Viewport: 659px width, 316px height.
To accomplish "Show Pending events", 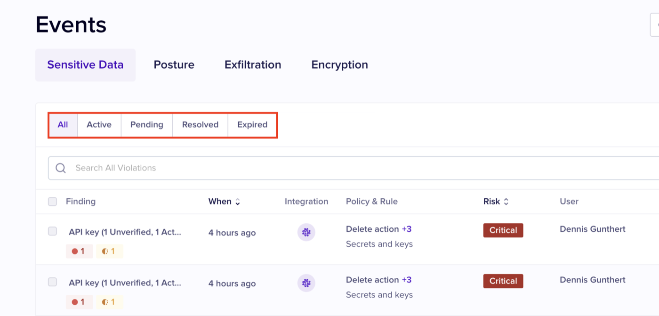I will click(x=147, y=125).
